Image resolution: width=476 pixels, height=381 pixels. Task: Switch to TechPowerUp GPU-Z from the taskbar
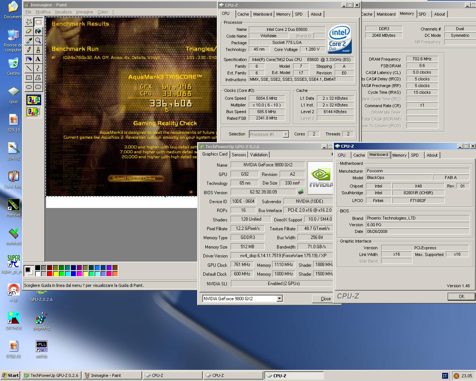[51, 375]
